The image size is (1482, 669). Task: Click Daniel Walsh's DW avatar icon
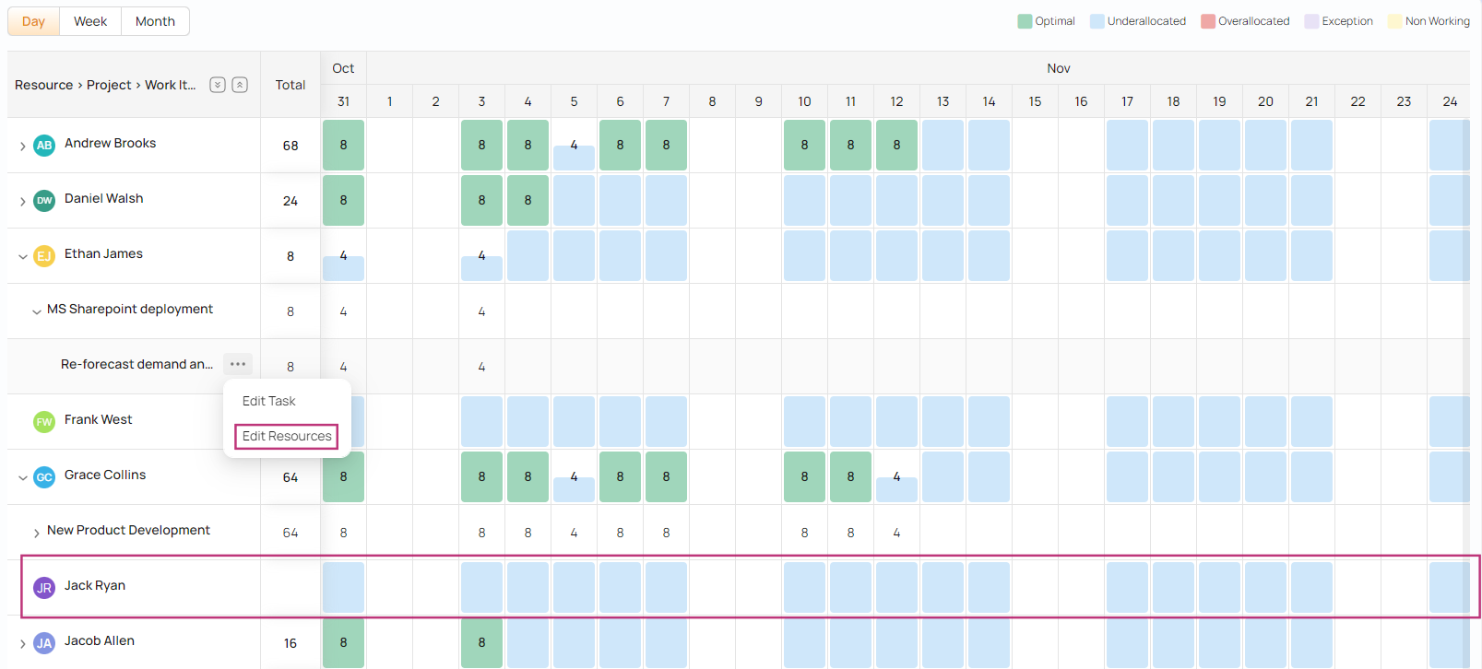(44, 201)
